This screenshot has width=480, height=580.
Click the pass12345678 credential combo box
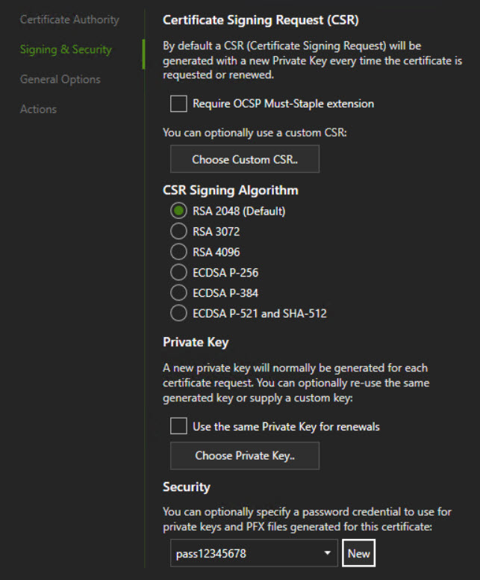click(x=254, y=553)
